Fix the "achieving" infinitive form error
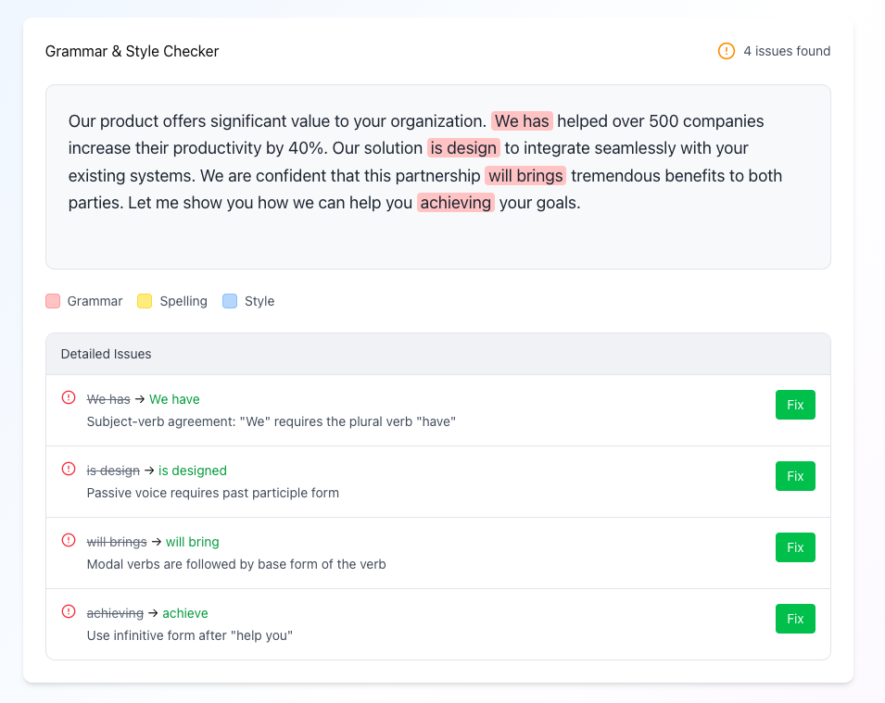The height and width of the screenshot is (703, 885). [x=794, y=618]
